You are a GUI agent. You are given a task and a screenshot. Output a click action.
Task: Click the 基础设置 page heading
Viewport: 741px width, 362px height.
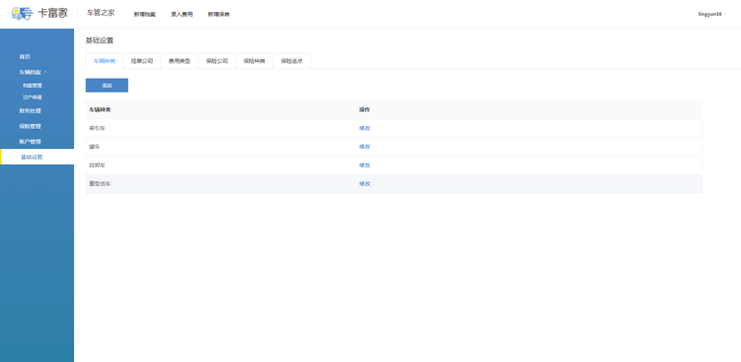99,41
